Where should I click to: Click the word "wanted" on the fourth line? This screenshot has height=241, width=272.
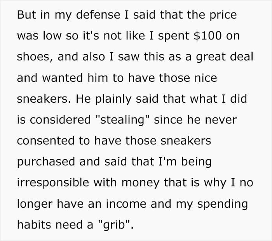point(62,78)
